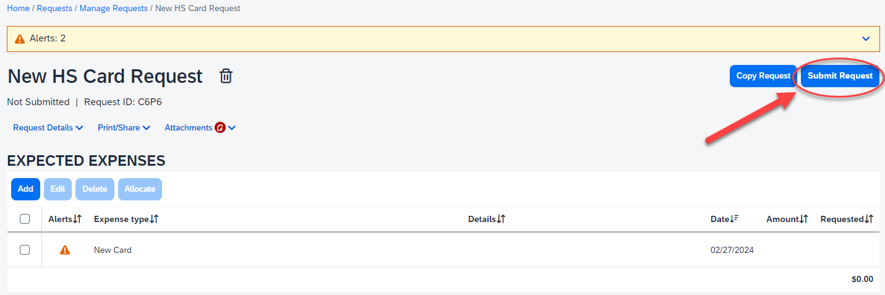Click the orange alerts warning triangle in banner
The height and width of the screenshot is (295, 885).
pyautogui.click(x=20, y=38)
